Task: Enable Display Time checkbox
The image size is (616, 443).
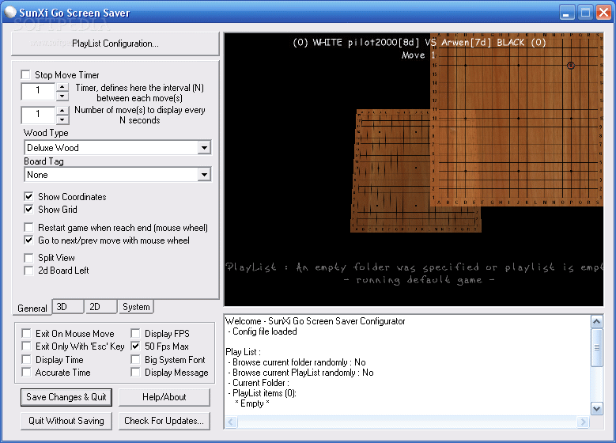Action: point(26,359)
